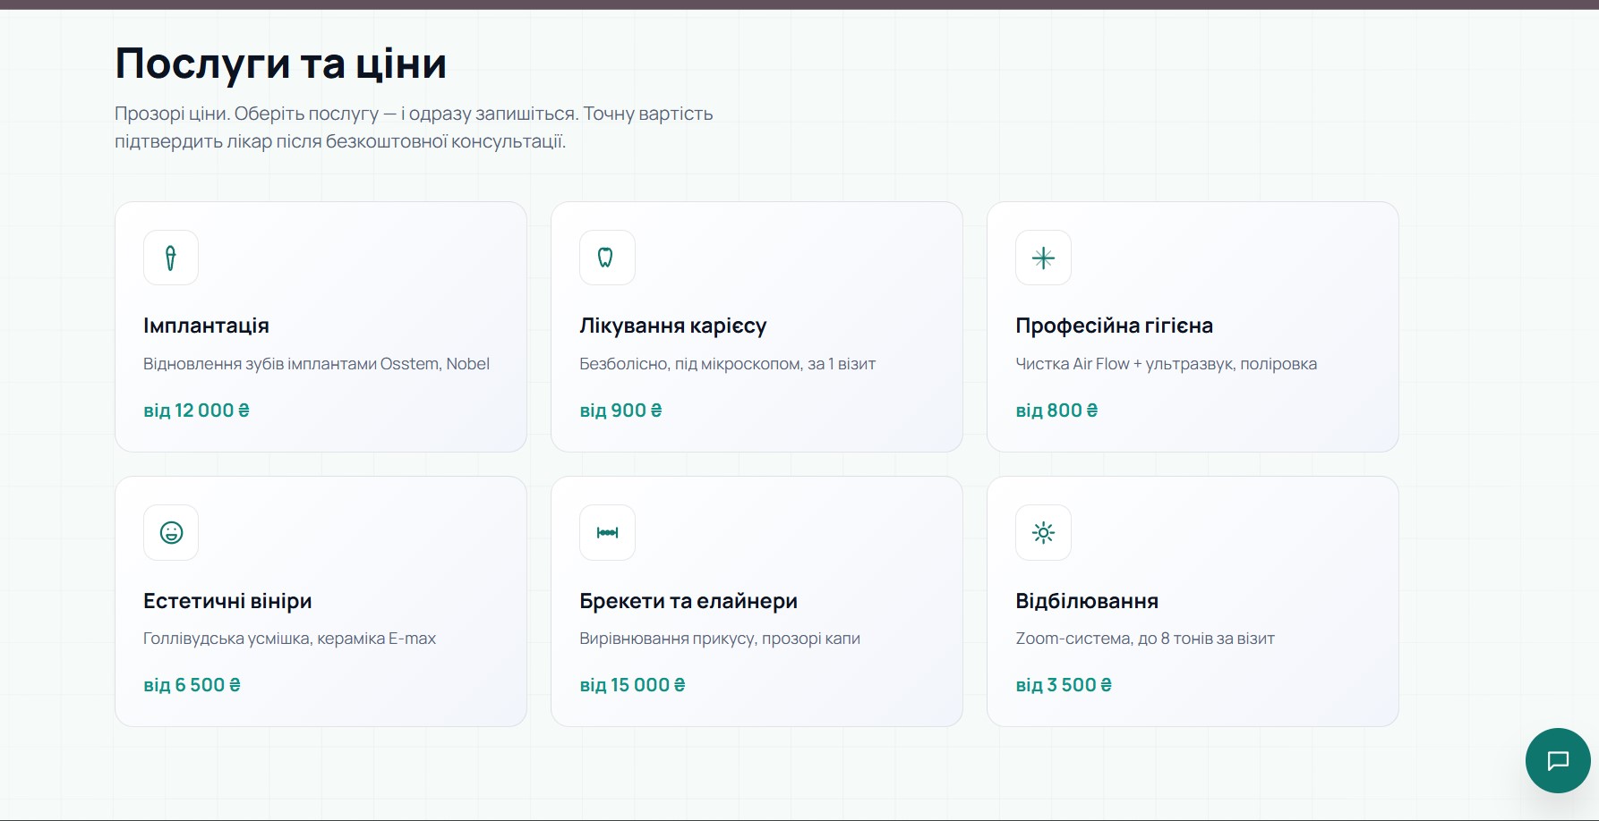Choose the Професійна гігієна service title
The height and width of the screenshot is (821, 1599).
coord(1114,326)
